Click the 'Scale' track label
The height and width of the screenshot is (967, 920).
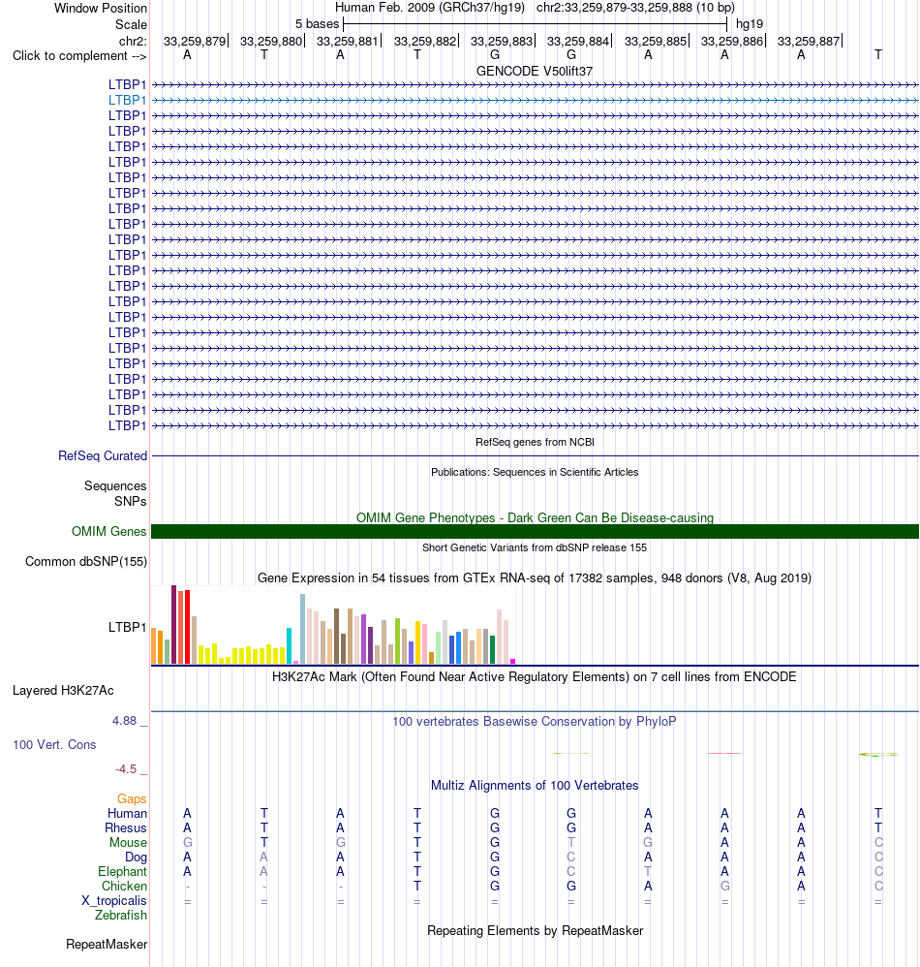132,24
